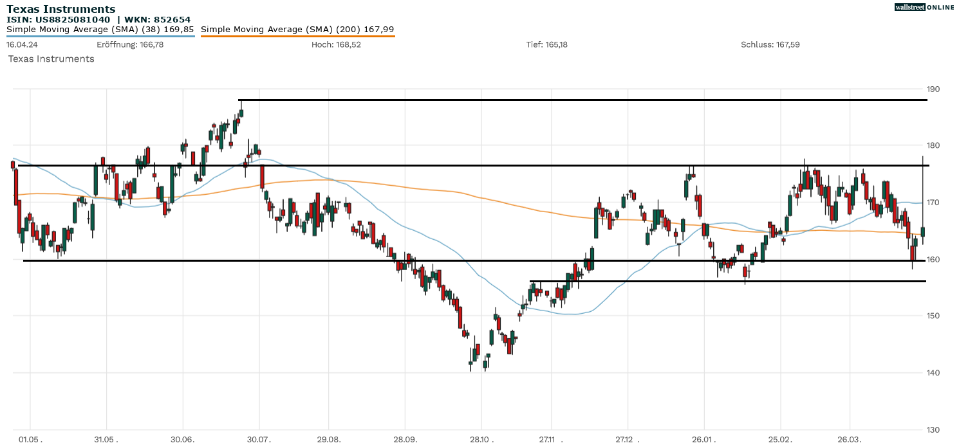959x443 pixels.
Task: Click the bold Texas Instruments title
Action: [61, 9]
